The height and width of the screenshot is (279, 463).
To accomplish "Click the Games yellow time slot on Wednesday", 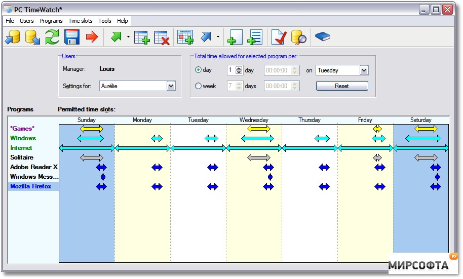I will point(259,129).
